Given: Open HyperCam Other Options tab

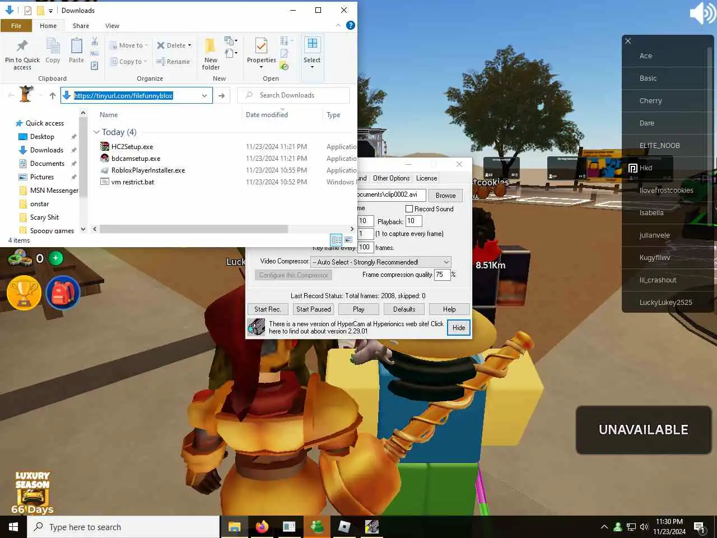Looking at the screenshot, I should pos(391,178).
